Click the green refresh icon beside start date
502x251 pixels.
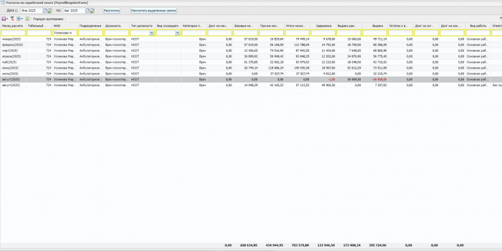point(49,10)
